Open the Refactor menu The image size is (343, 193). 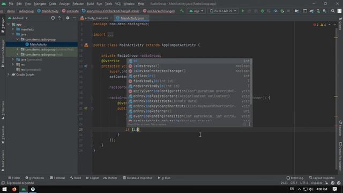coord(78,4)
